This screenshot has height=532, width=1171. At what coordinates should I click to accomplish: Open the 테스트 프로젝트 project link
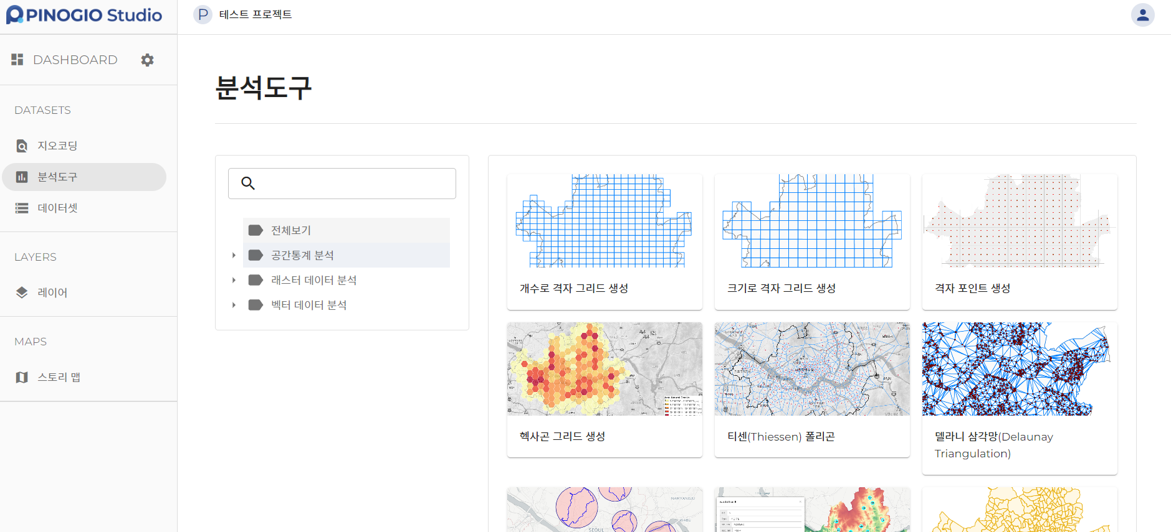tap(256, 14)
